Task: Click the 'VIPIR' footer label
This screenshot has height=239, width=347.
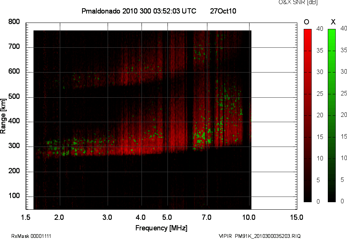Action: [x=225, y=236]
